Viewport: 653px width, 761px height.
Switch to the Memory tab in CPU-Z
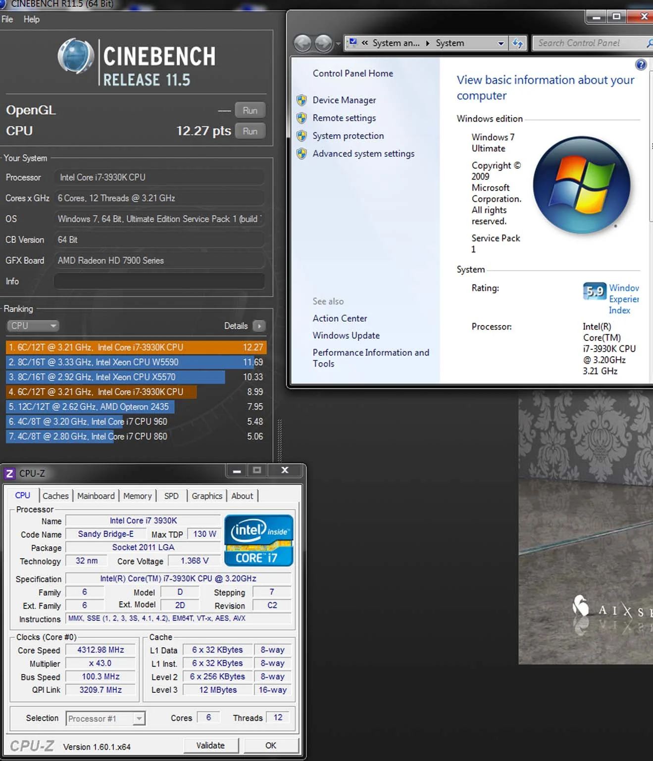[x=138, y=496]
